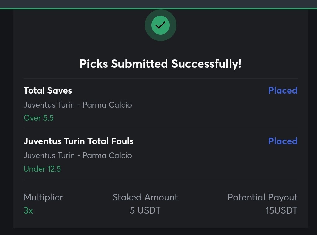317x235 pixels.
Task: Select the 'Picks Submitted Successfully!' heading
Action: point(161,64)
